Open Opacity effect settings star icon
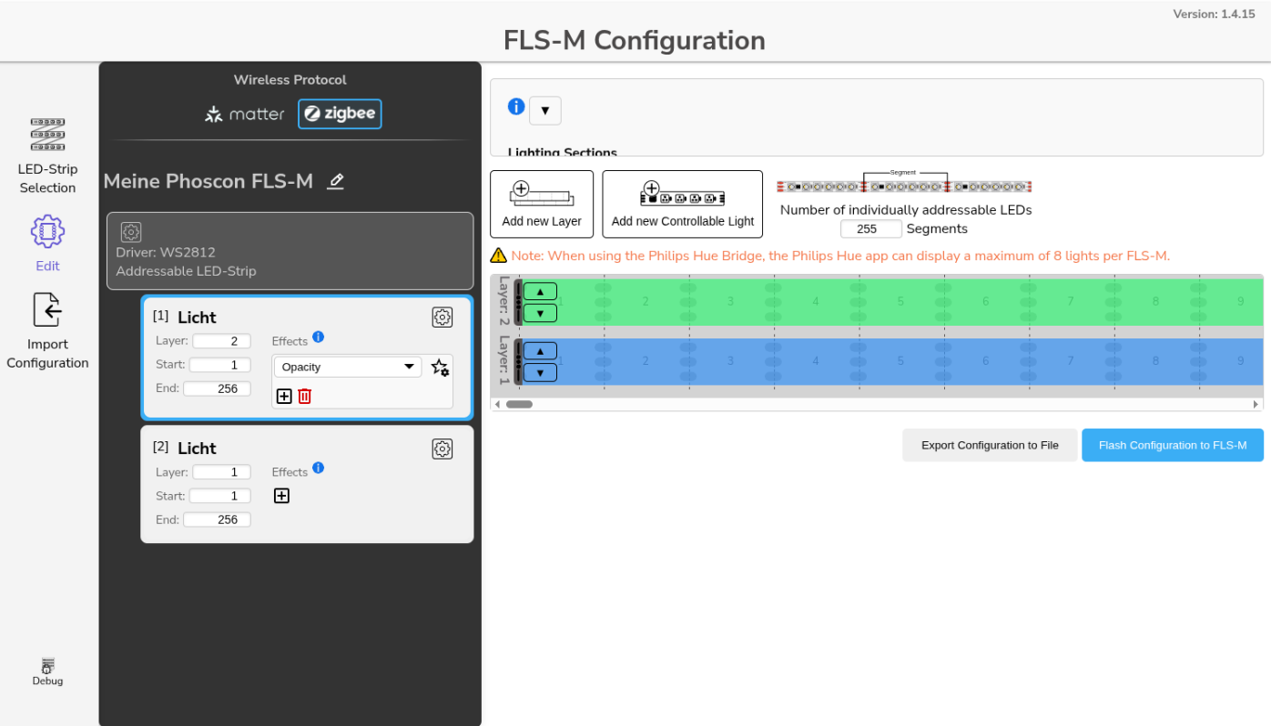 coord(440,368)
